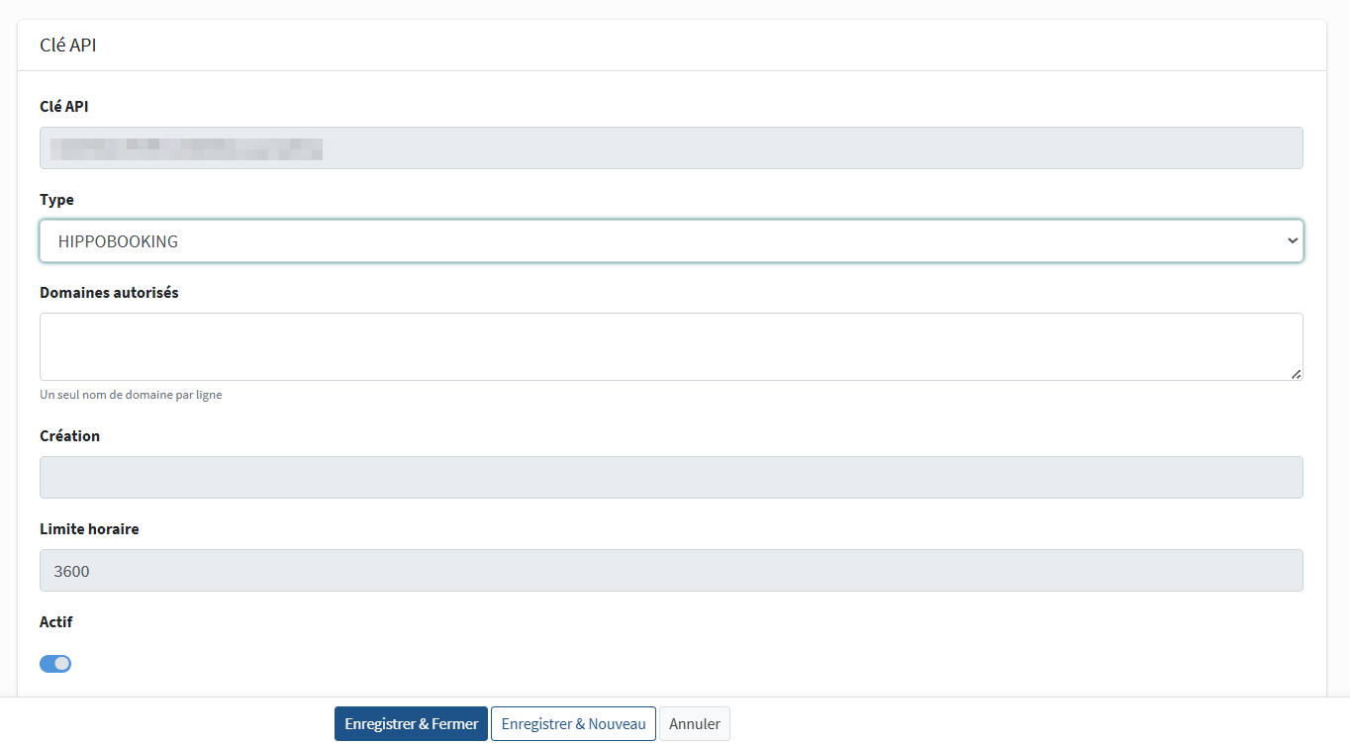This screenshot has width=1350, height=743.
Task: Focus the Domaines autorisés text area
Action: 671,346
